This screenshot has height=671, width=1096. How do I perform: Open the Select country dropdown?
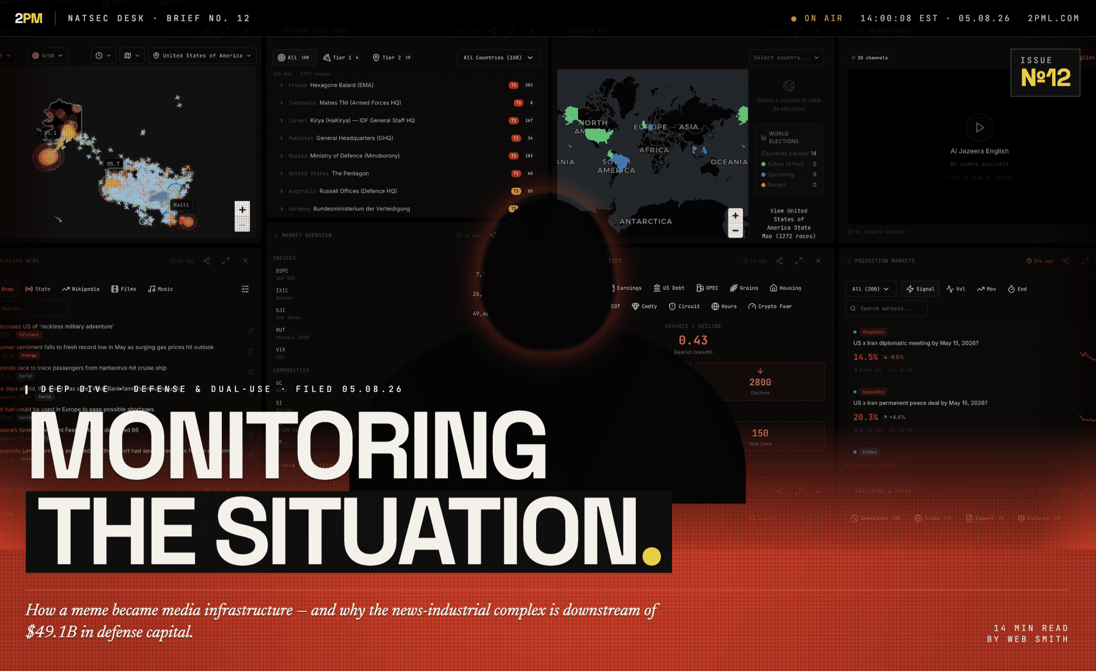[x=786, y=57]
